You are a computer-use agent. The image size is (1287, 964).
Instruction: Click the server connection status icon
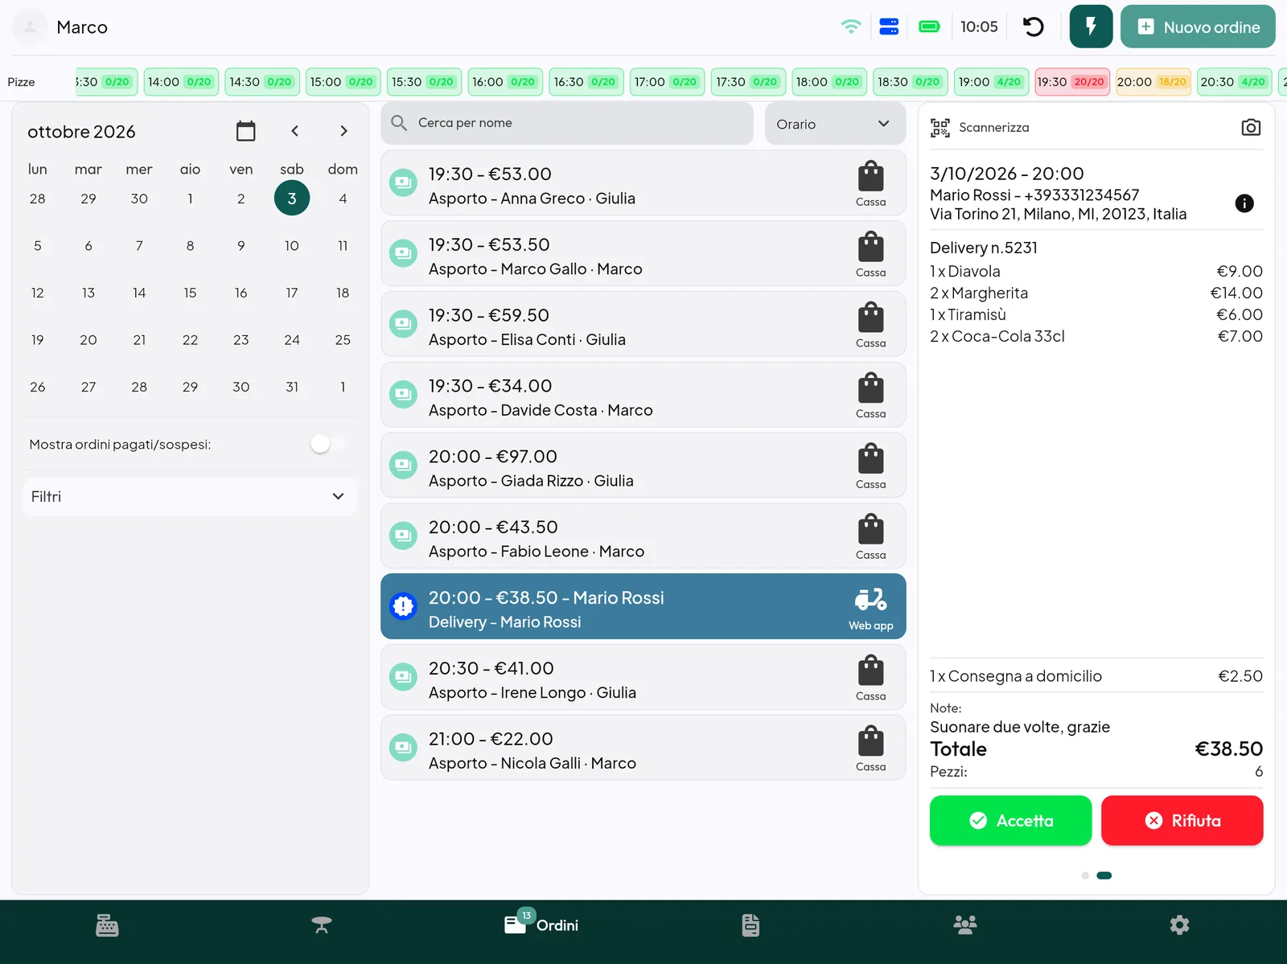pos(889,27)
